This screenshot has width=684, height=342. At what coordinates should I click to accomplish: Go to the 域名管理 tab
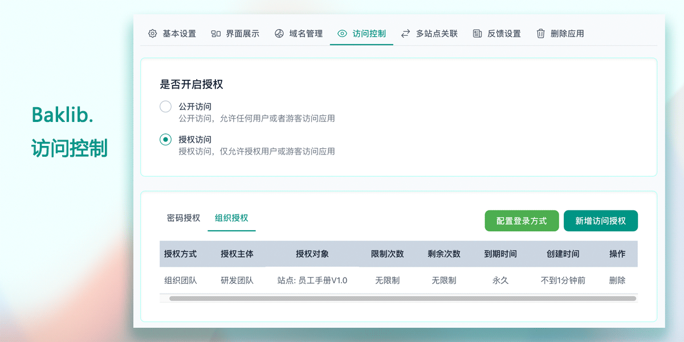[x=299, y=34]
